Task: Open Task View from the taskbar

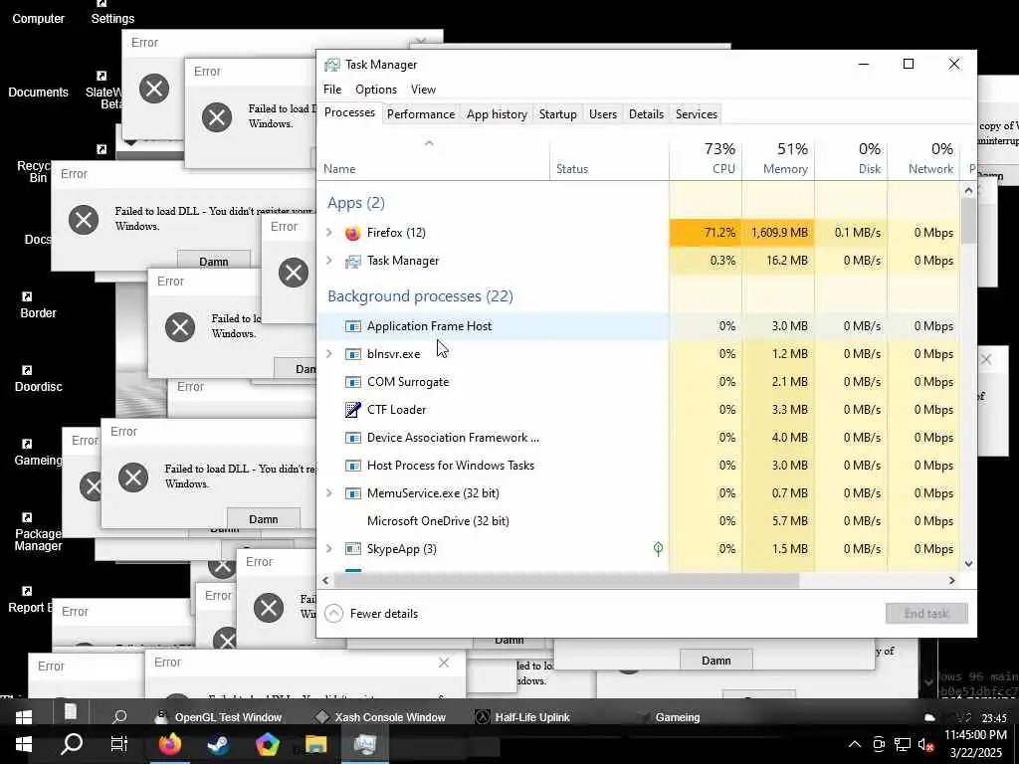Action: [x=119, y=744]
